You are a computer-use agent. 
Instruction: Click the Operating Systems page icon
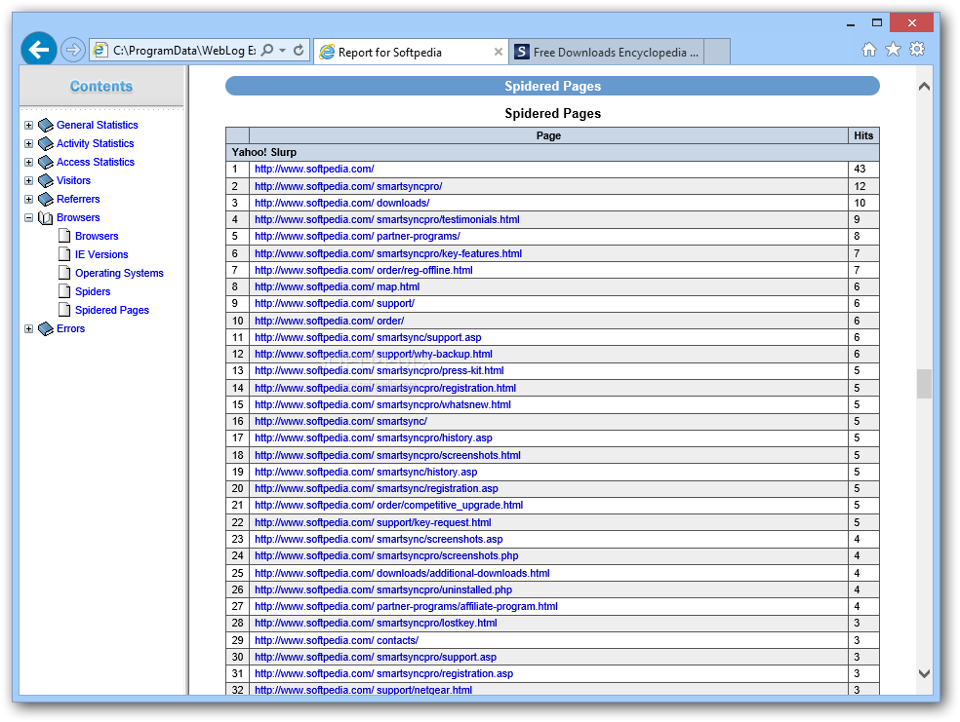tap(64, 273)
